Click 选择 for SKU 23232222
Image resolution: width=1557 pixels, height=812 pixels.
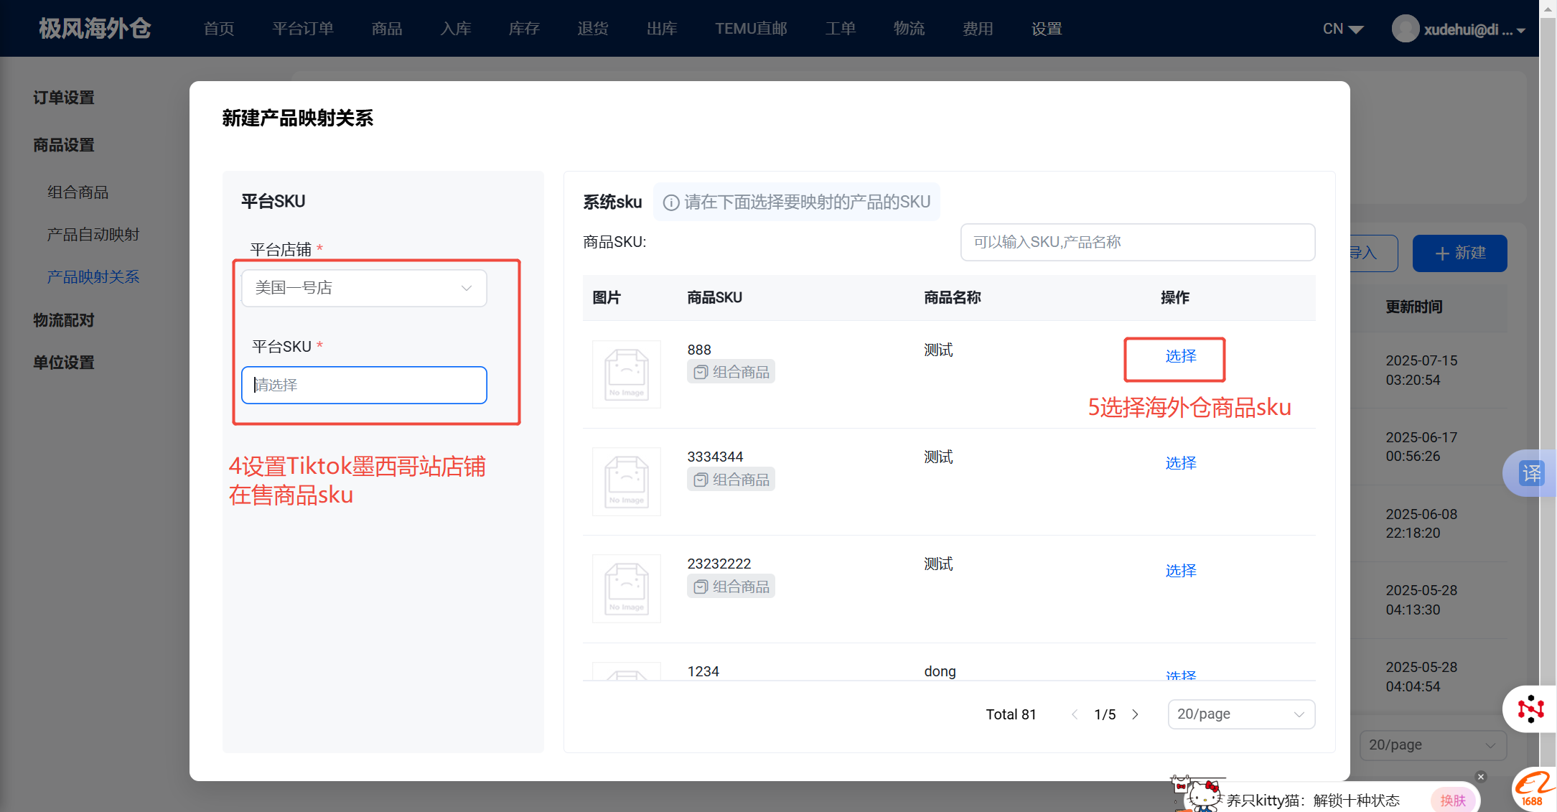(x=1181, y=571)
